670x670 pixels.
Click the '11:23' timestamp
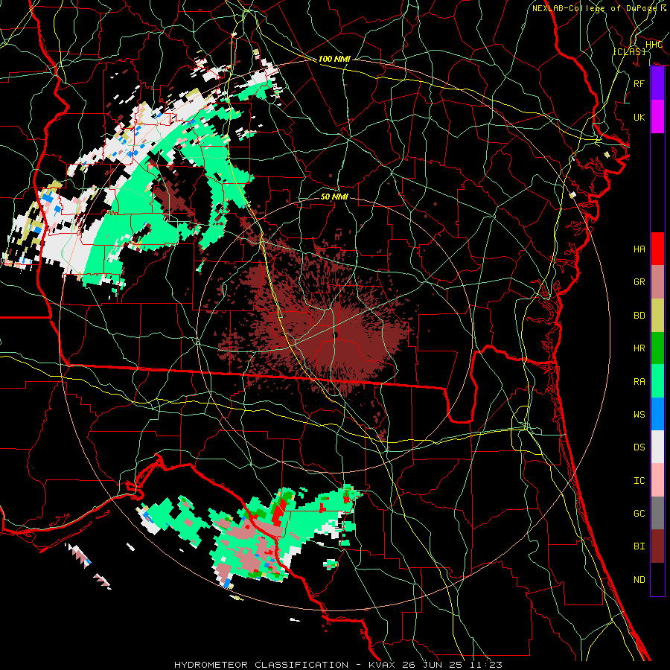(487, 665)
